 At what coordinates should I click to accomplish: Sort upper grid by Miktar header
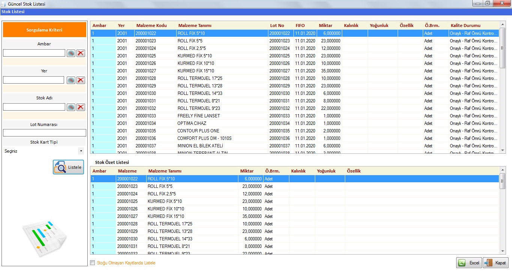[326, 25]
